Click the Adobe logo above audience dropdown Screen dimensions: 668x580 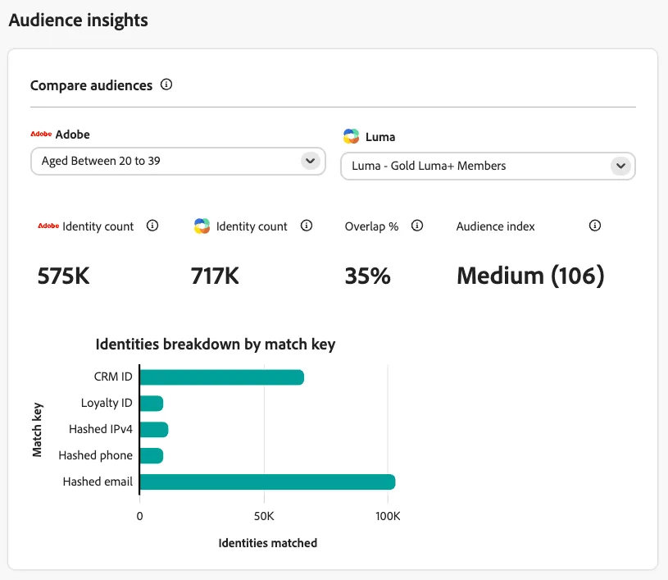[41, 134]
